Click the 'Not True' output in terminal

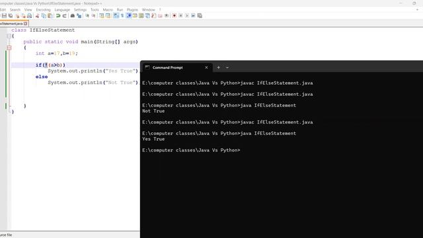coord(153,111)
